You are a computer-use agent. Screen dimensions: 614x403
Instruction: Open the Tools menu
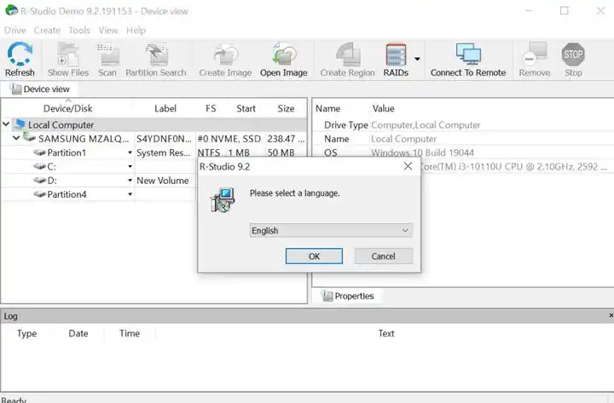click(x=79, y=31)
